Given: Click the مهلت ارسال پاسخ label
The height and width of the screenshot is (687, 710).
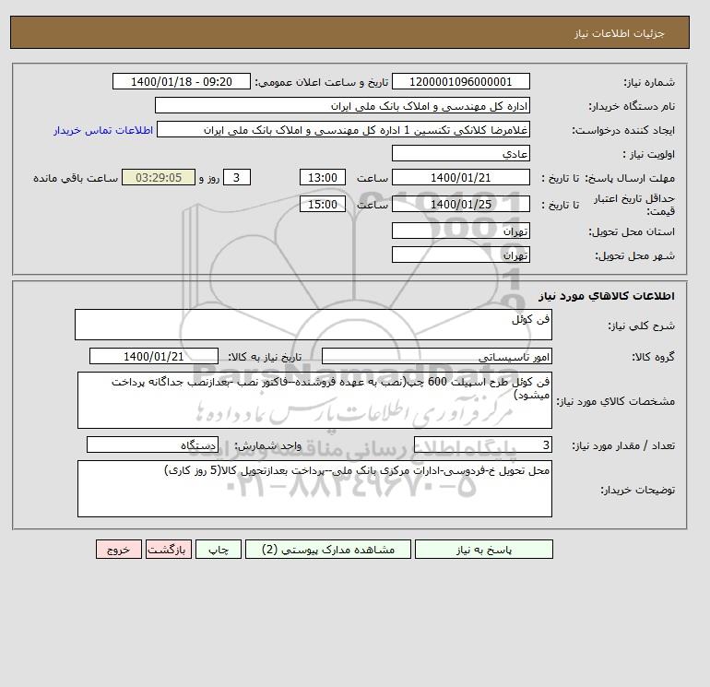Looking at the screenshot, I should [630, 178].
